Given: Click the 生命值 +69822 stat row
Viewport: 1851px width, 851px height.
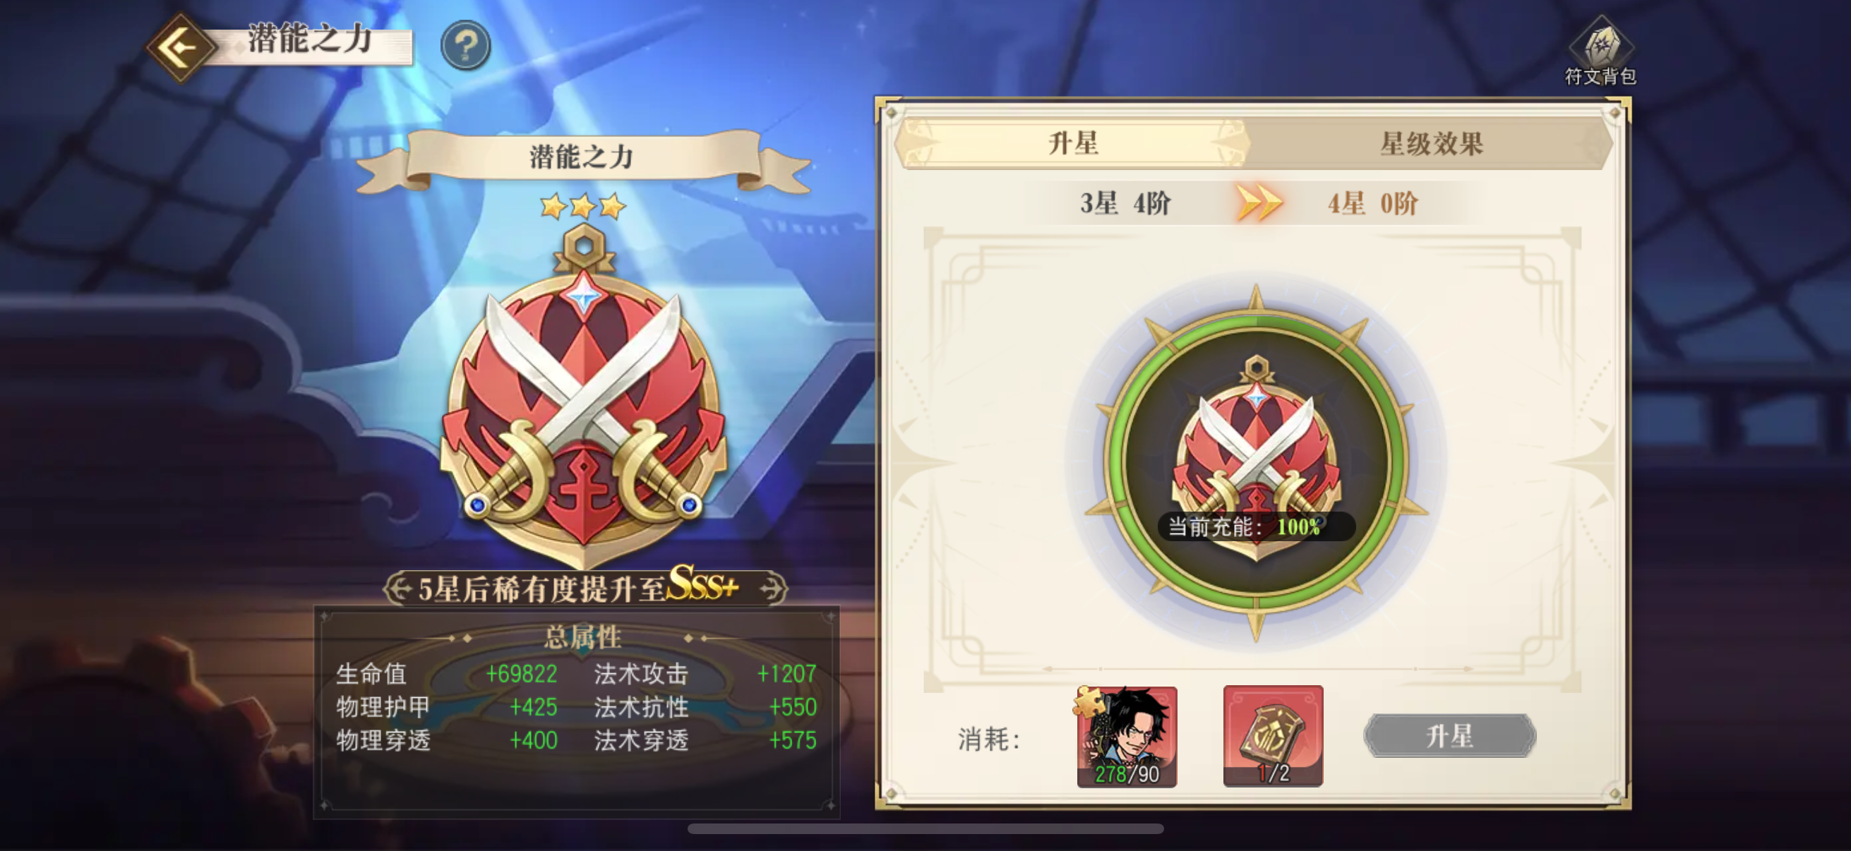Looking at the screenshot, I should point(447,674).
